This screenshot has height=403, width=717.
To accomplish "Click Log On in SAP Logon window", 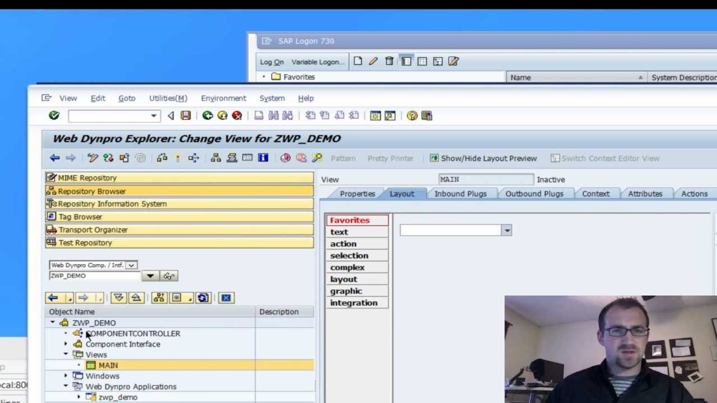I will point(272,62).
